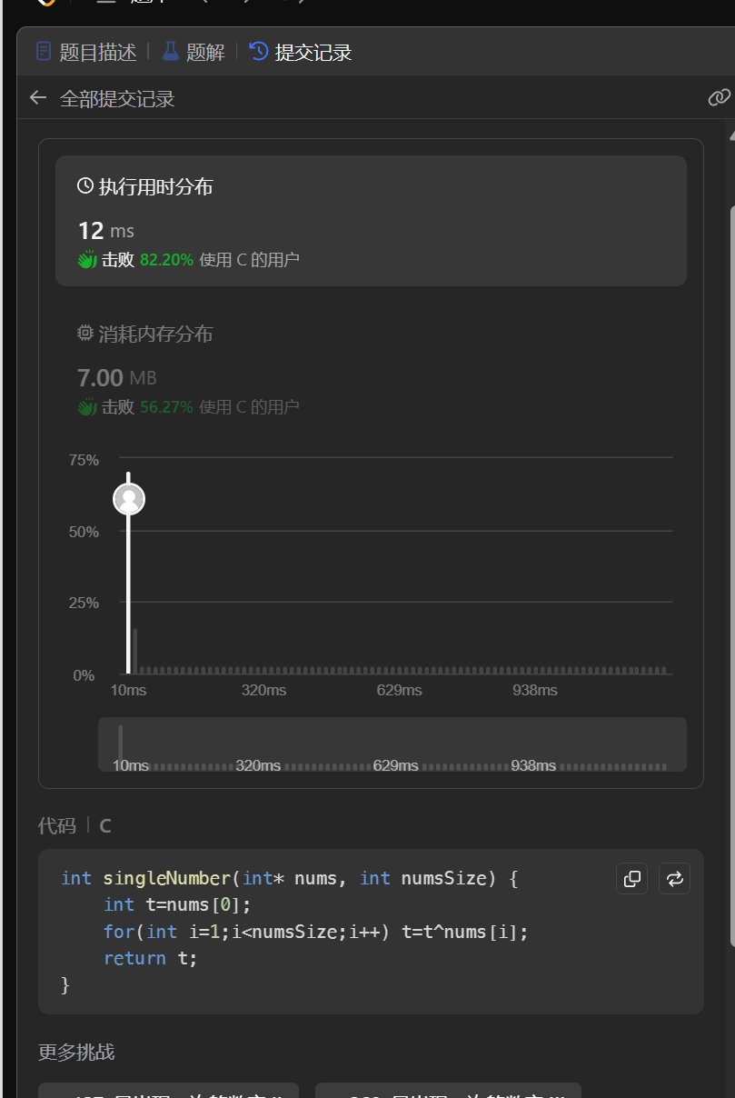Click the 82.20% beat percentage text

(x=166, y=260)
